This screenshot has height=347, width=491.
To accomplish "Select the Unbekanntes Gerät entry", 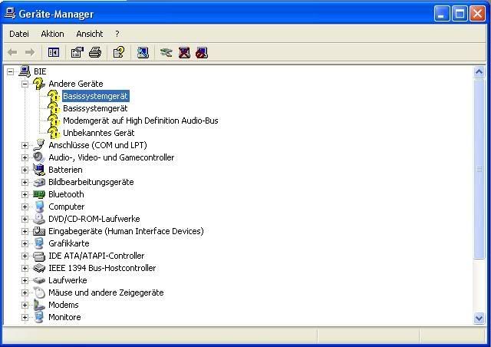I will [99, 133].
